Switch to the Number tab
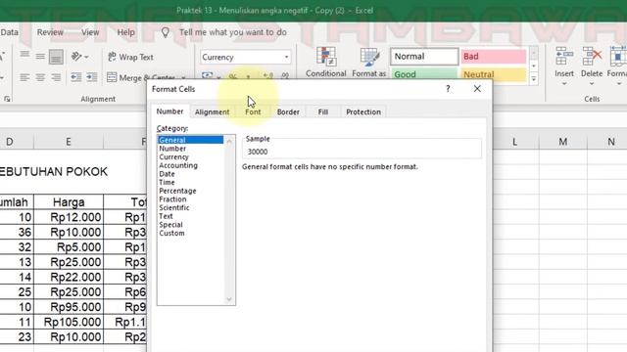The height and width of the screenshot is (352, 627). [169, 111]
